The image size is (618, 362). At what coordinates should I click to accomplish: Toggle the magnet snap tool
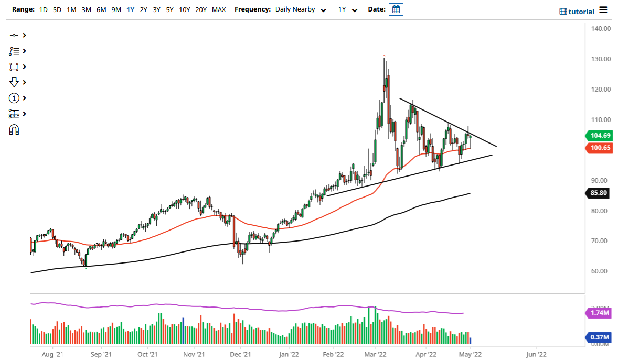[x=14, y=129]
